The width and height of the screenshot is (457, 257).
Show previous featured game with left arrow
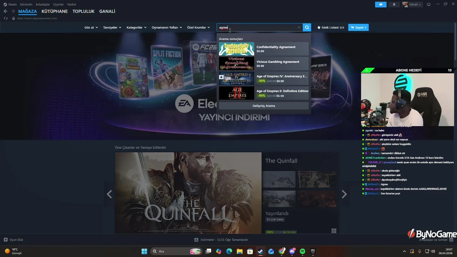point(109,194)
